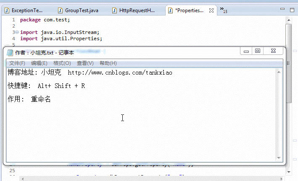
Task: Click the word 重命名 in Notepad
Action: (41, 99)
